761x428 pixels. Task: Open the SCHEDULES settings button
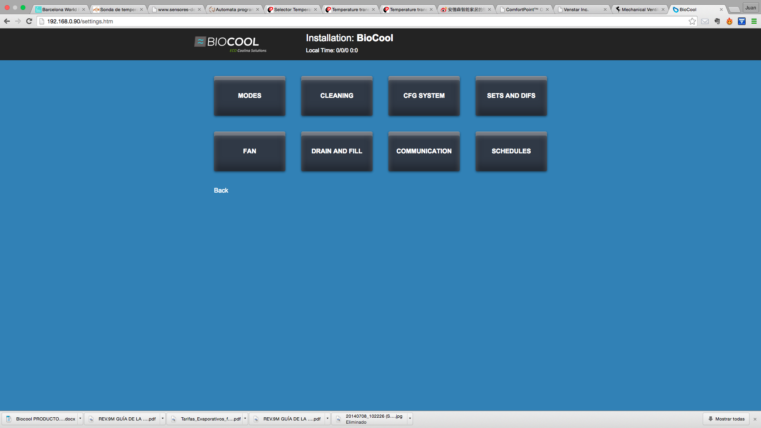click(x=511, y=151)
